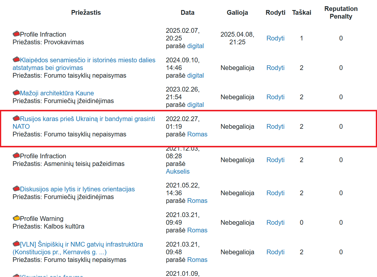Click Rodyti for the Rusijos karas infraction
Screen dimensions: 377x277
coord(275,126)
